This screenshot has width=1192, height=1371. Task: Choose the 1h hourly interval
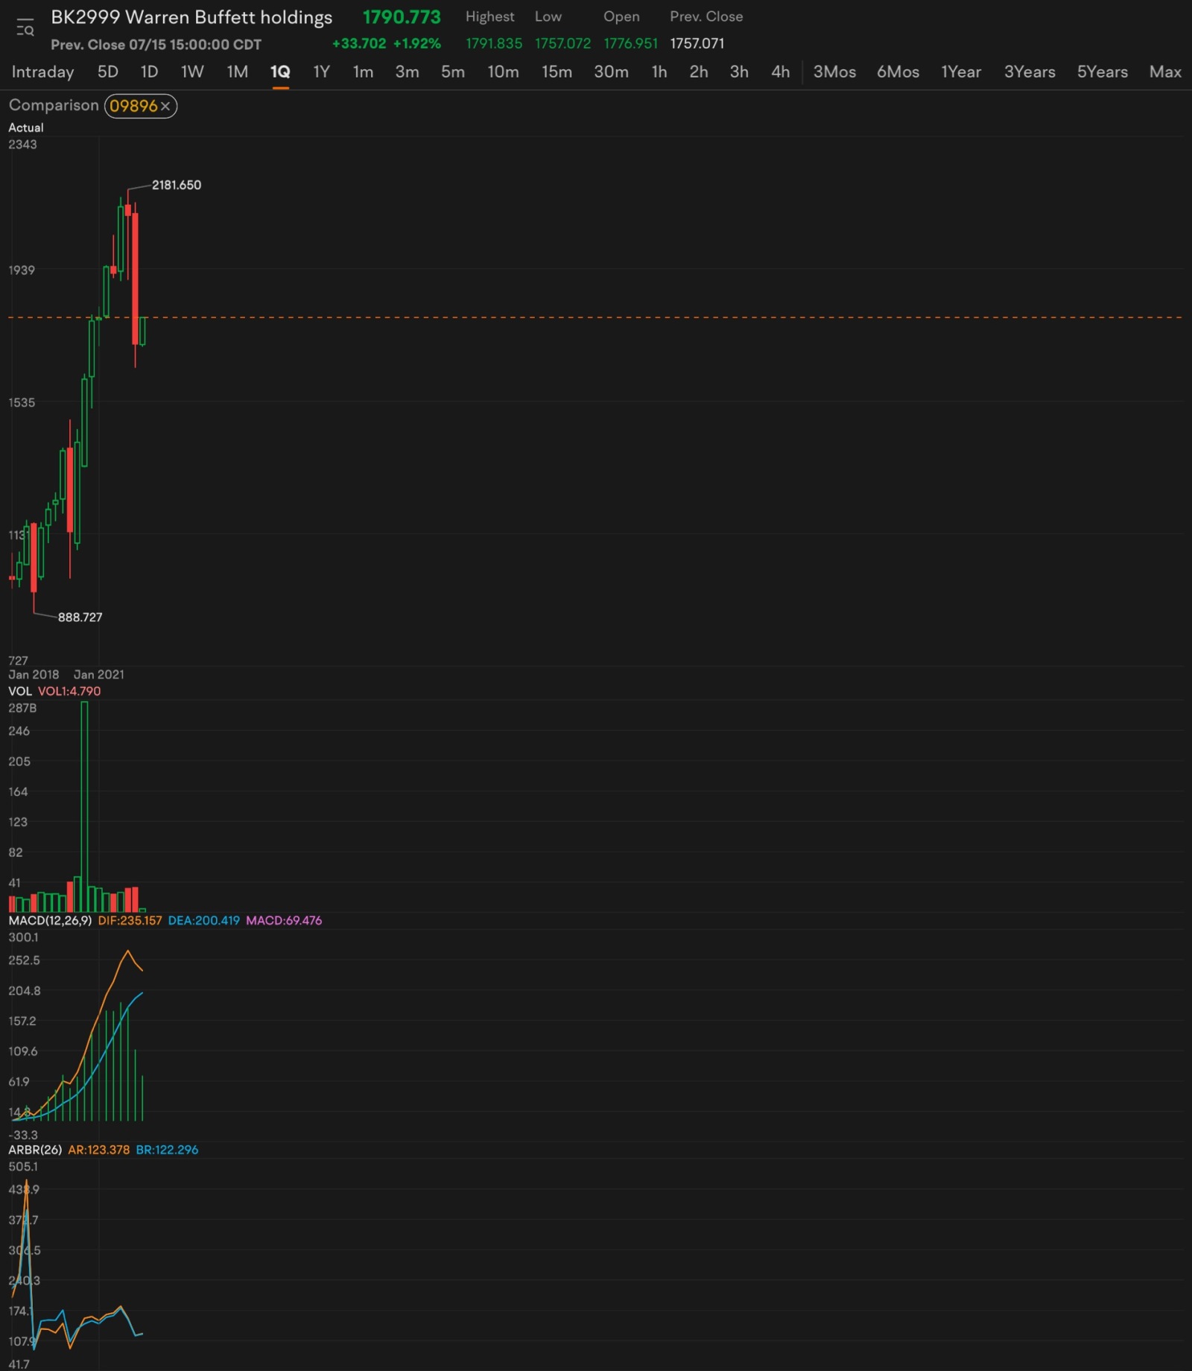659,72
